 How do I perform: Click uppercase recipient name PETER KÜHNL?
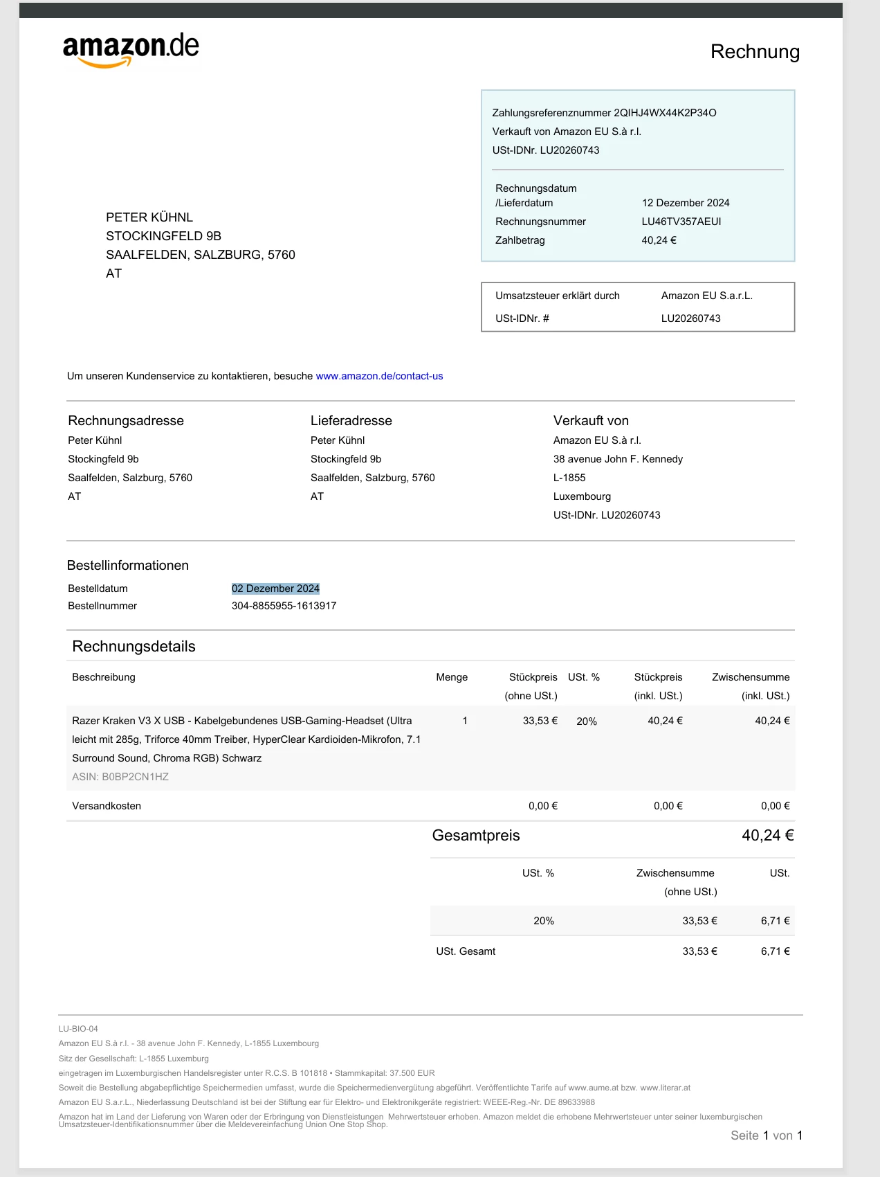pos(149,217)
